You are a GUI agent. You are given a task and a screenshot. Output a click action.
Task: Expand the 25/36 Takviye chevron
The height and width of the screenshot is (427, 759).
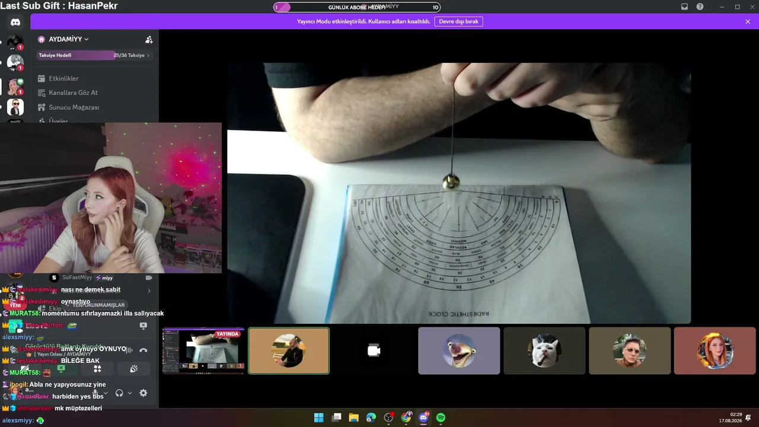(148, 55)
